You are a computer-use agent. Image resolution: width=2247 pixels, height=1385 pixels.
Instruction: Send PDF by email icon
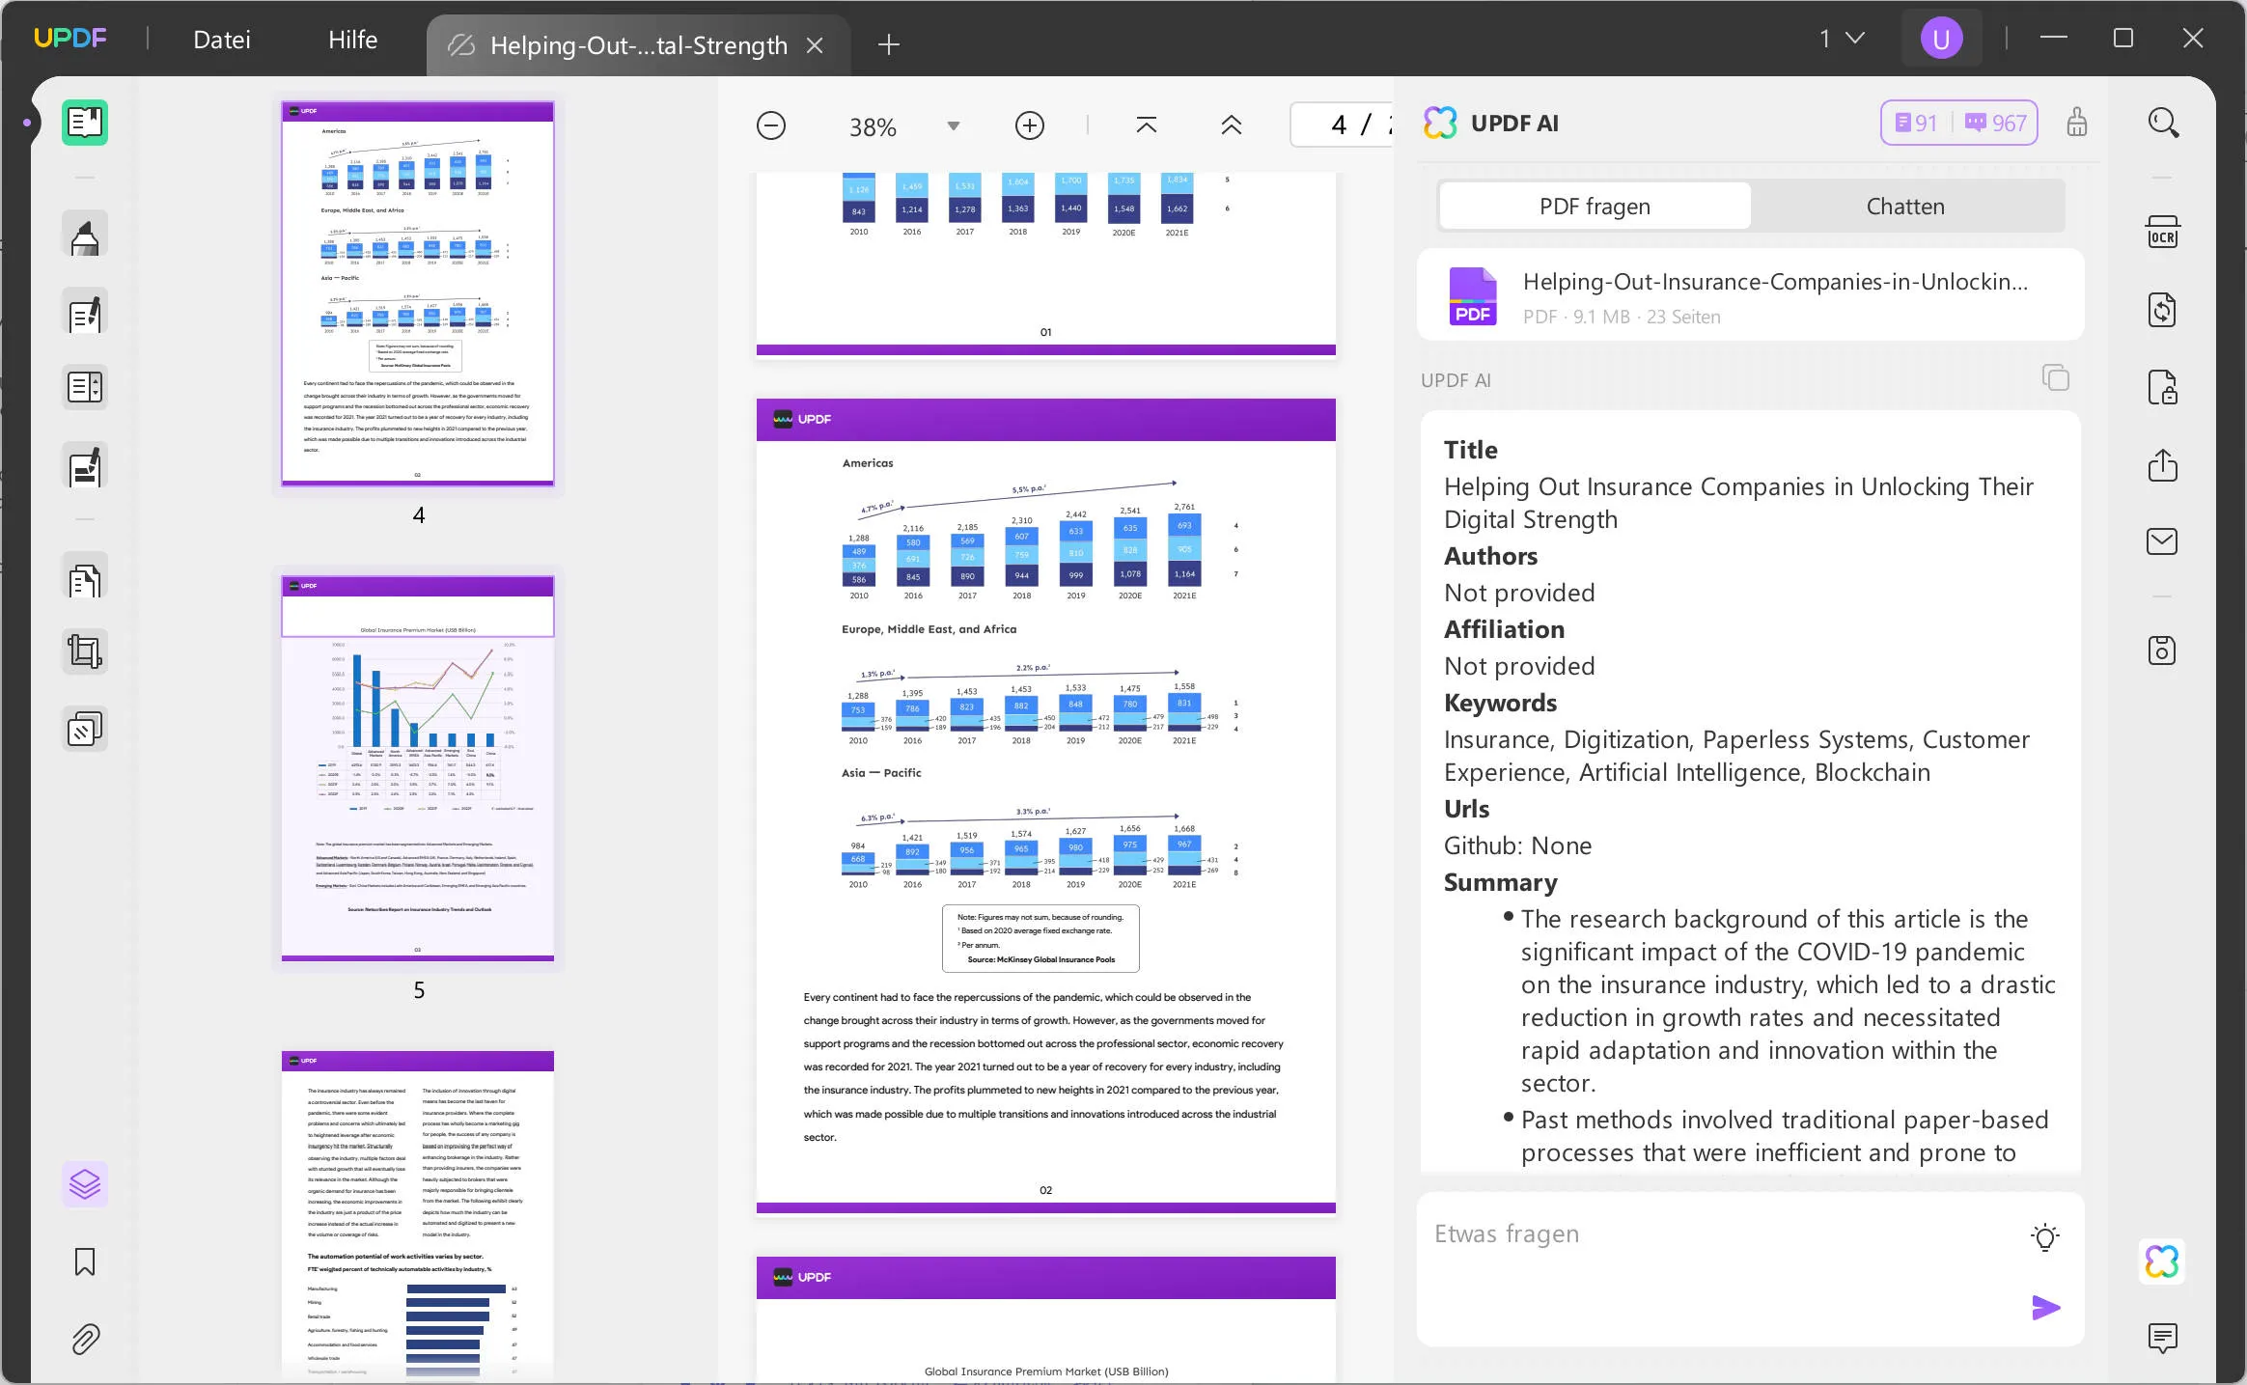2162,541
